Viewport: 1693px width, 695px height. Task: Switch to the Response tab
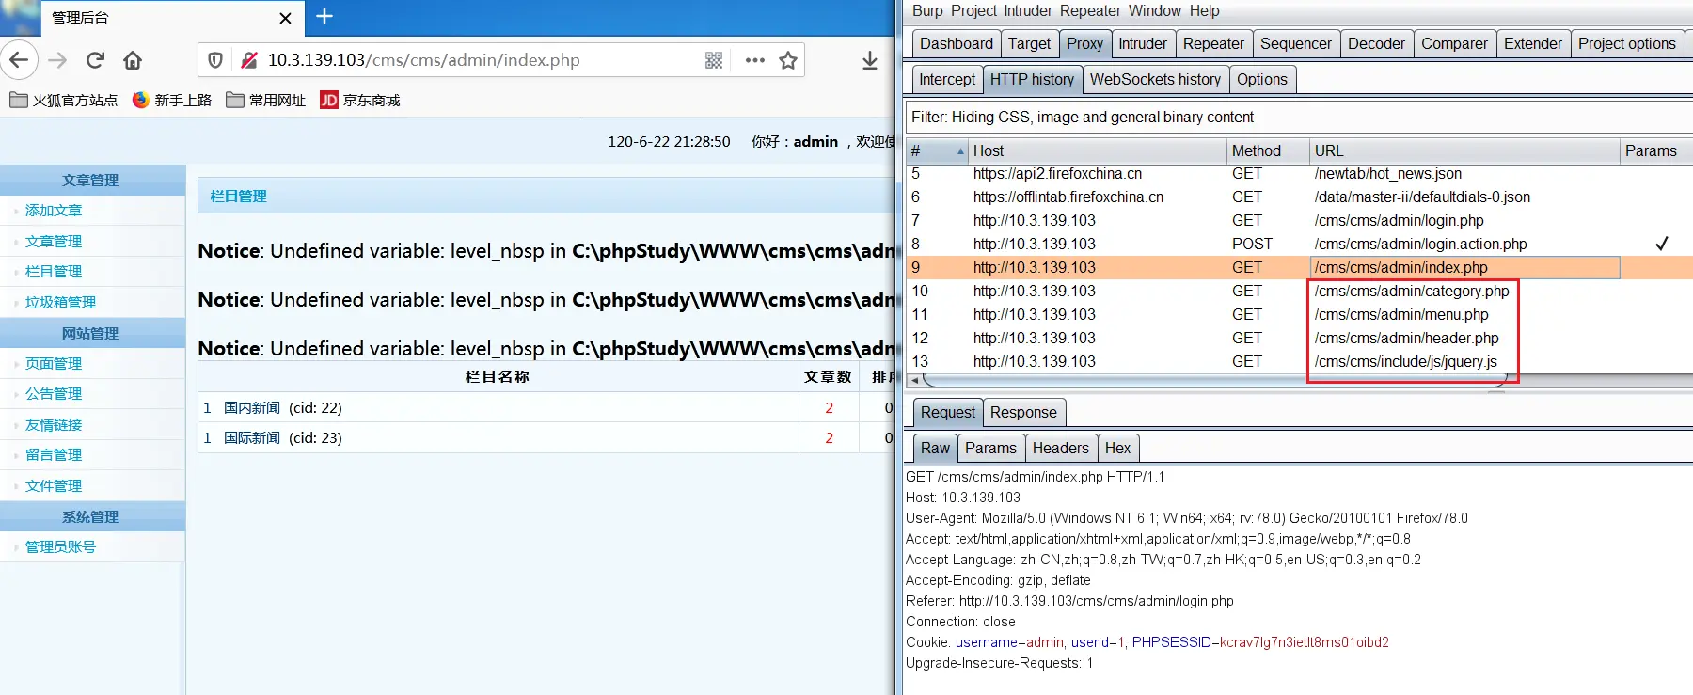point(1023,413)
